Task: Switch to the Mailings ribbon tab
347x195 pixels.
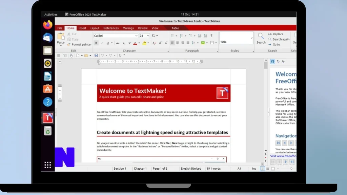Action: 128,28
